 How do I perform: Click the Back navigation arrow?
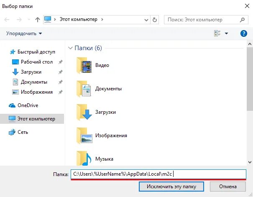7,20
